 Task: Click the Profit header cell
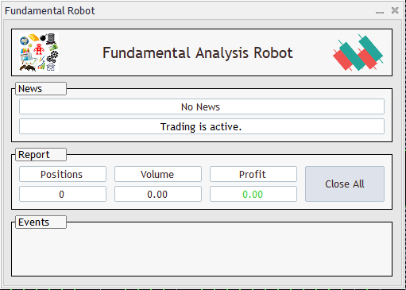(x=253, y=174)
